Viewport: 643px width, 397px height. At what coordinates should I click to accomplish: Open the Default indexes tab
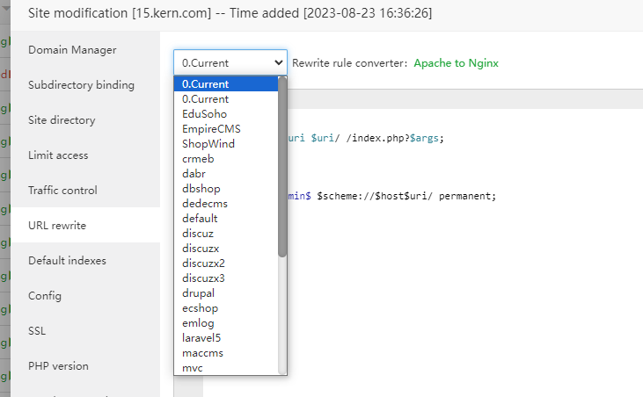click(x=67, y=261)
